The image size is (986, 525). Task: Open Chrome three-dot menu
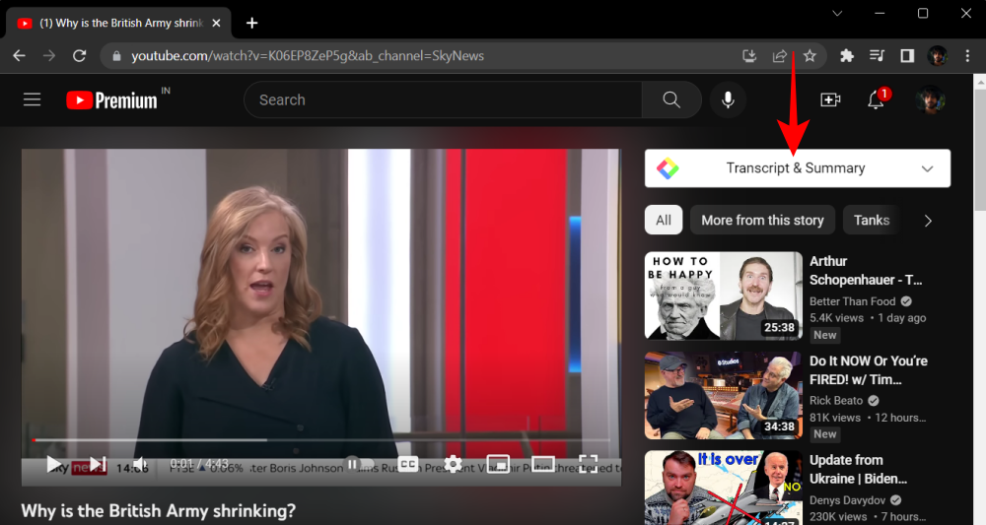[x=966, y=56]
